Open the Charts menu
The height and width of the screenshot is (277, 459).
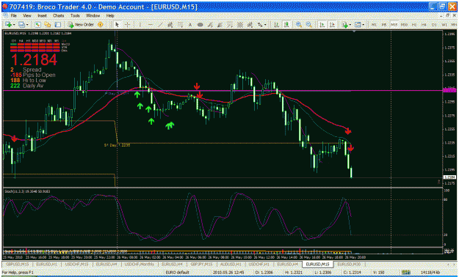tap(58, 15)
